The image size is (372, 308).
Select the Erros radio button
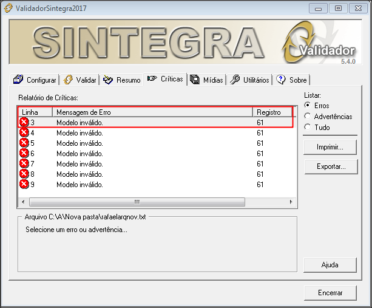point(308,105)
